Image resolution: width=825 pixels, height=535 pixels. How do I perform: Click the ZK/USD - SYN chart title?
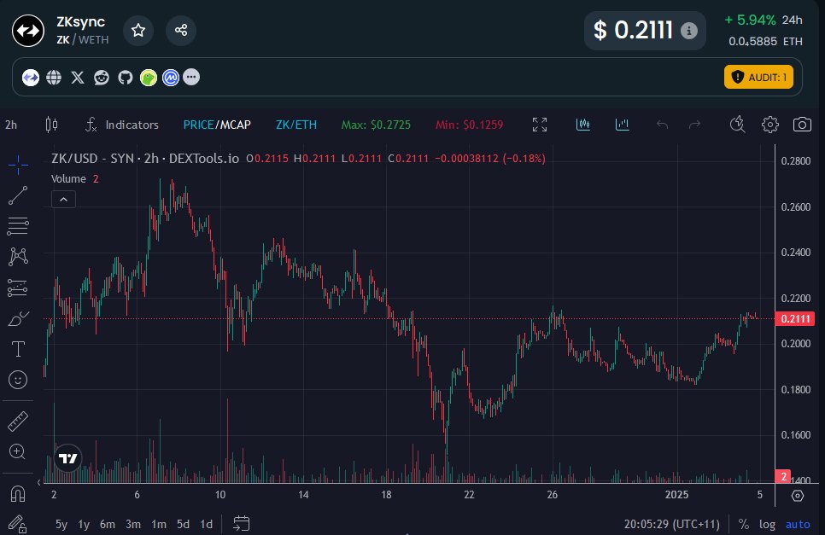tap(145, 158)
